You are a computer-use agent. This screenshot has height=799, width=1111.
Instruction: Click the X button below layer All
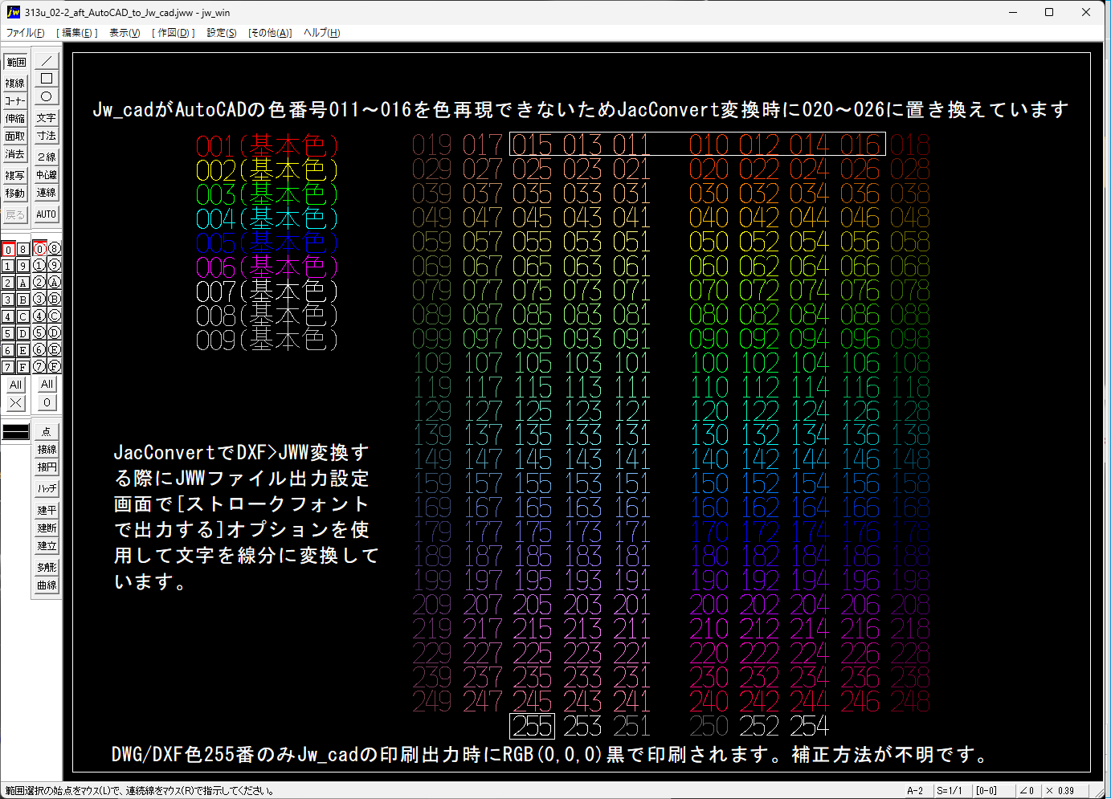point(15,402)
